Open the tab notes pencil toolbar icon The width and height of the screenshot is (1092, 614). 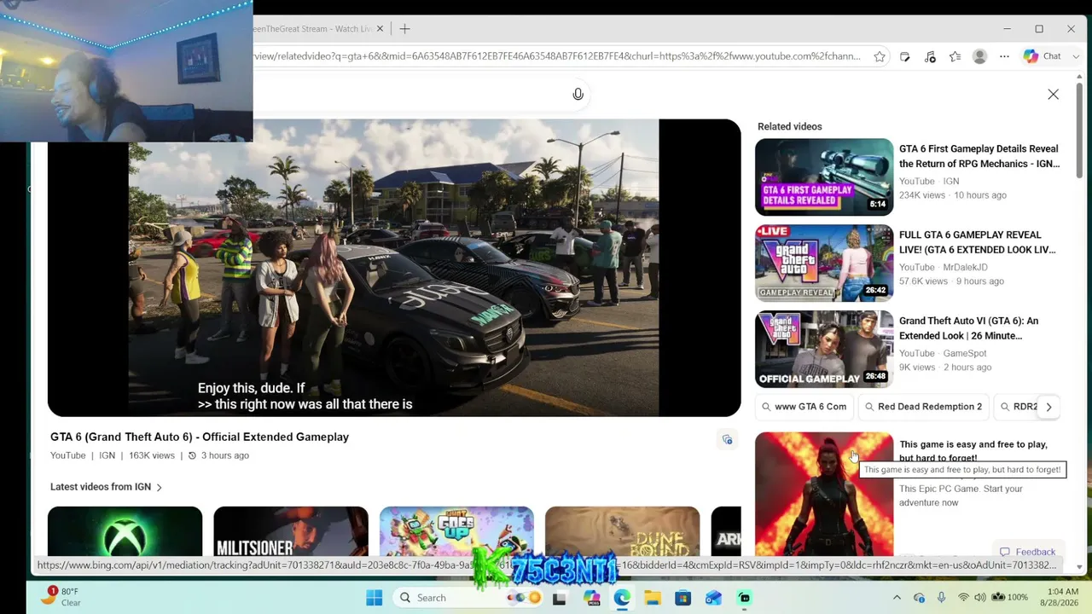904,57
